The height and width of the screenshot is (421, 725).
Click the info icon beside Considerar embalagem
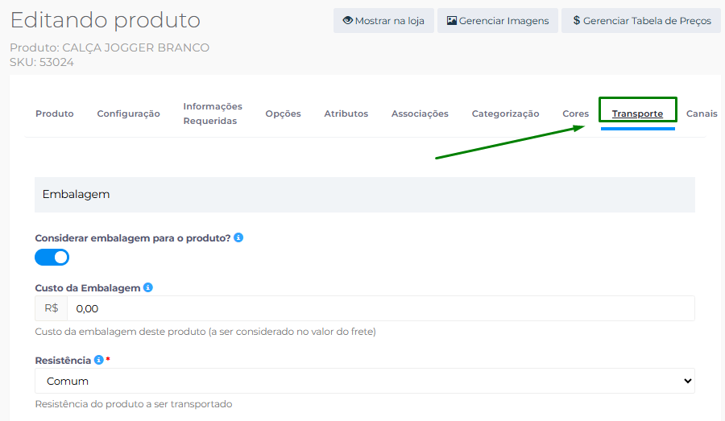pyautogui.click(x=238, y=238)
